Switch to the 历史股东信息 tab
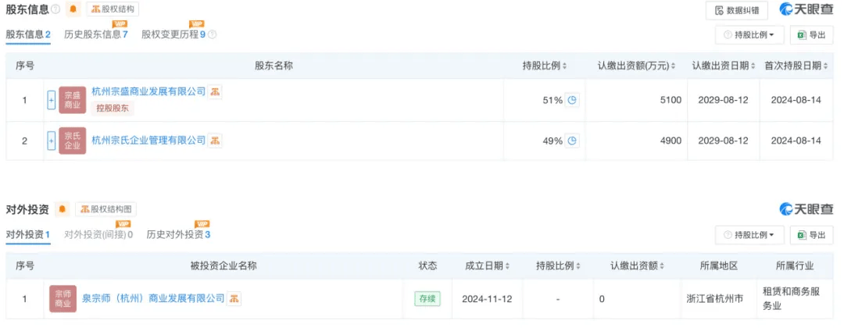Viewport: 844px width, 331px height. click(x=95, y=35)
